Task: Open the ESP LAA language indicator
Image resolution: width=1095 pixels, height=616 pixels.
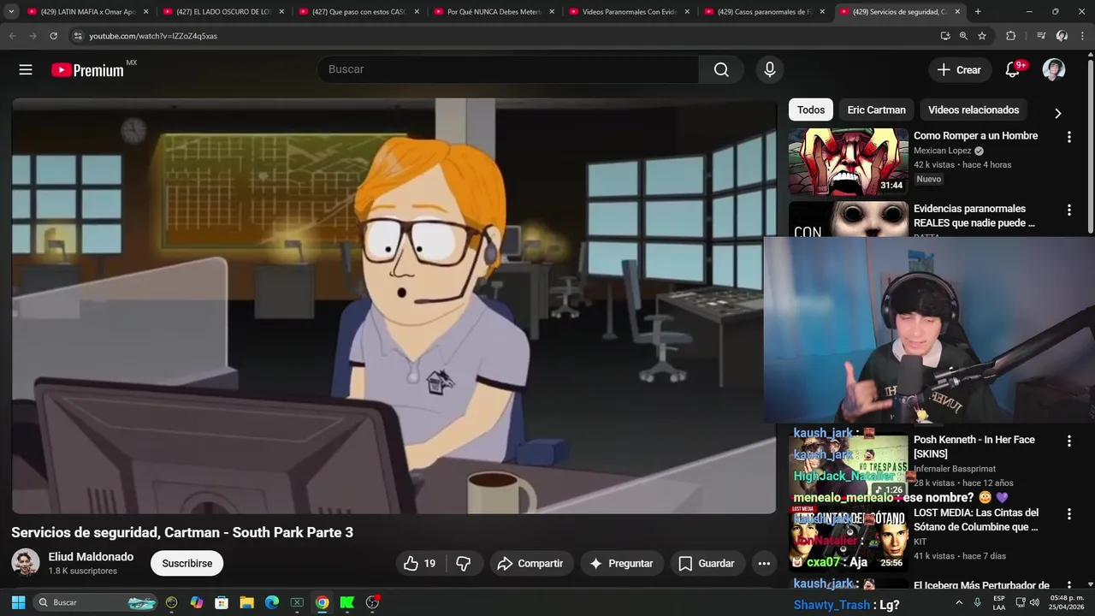Action: click(999, 602)
